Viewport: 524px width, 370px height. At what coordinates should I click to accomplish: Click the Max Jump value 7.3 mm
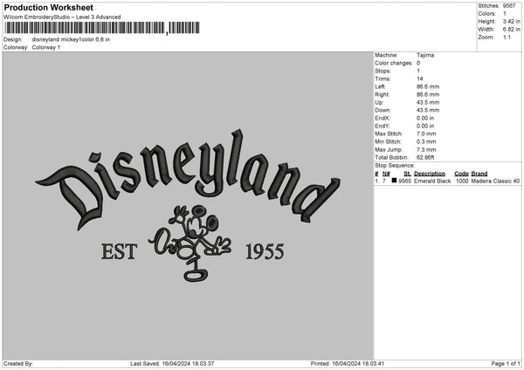point(426,150)
